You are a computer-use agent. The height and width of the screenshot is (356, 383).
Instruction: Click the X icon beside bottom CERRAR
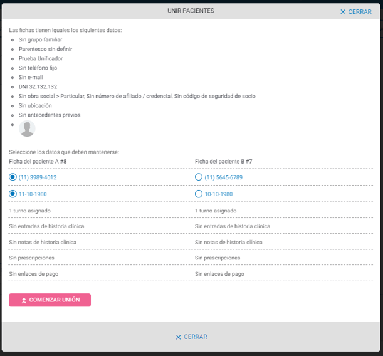[x=179, y=337]
